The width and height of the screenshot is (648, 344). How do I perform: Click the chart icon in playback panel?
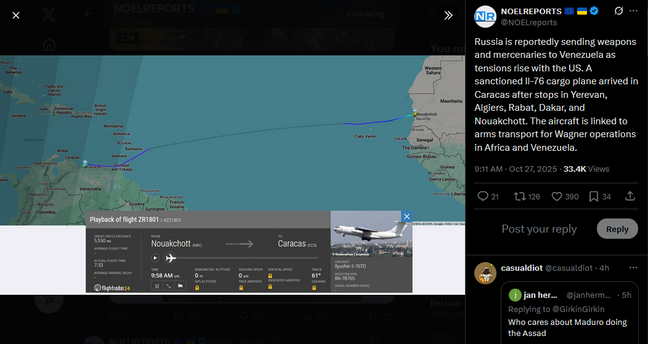click(x=180, y=286)
